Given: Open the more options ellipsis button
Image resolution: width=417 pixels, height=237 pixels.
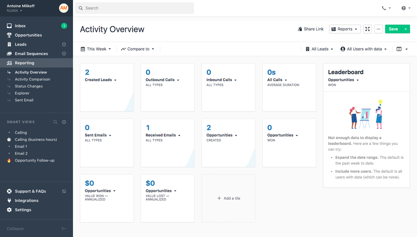Looking at the screenshot, I should point(378,29).
